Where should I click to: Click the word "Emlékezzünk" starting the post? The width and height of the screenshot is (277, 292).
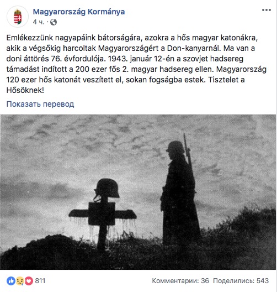point(30,38)
